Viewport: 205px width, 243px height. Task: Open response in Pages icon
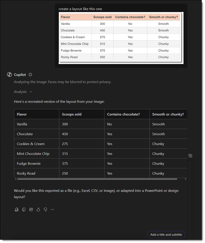coord(17,209)
